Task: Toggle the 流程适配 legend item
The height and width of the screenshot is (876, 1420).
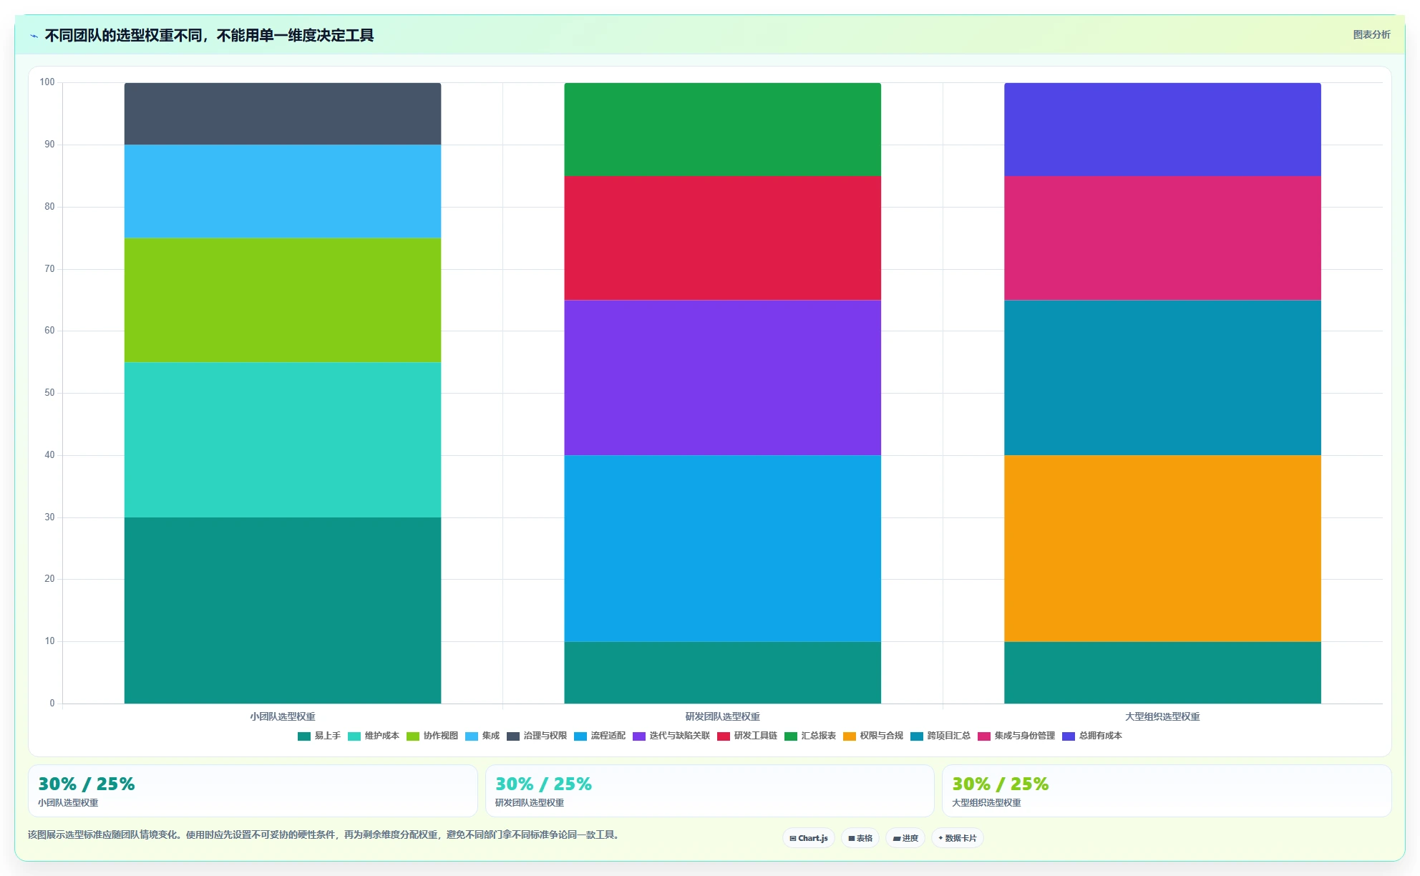Action: 600,736
